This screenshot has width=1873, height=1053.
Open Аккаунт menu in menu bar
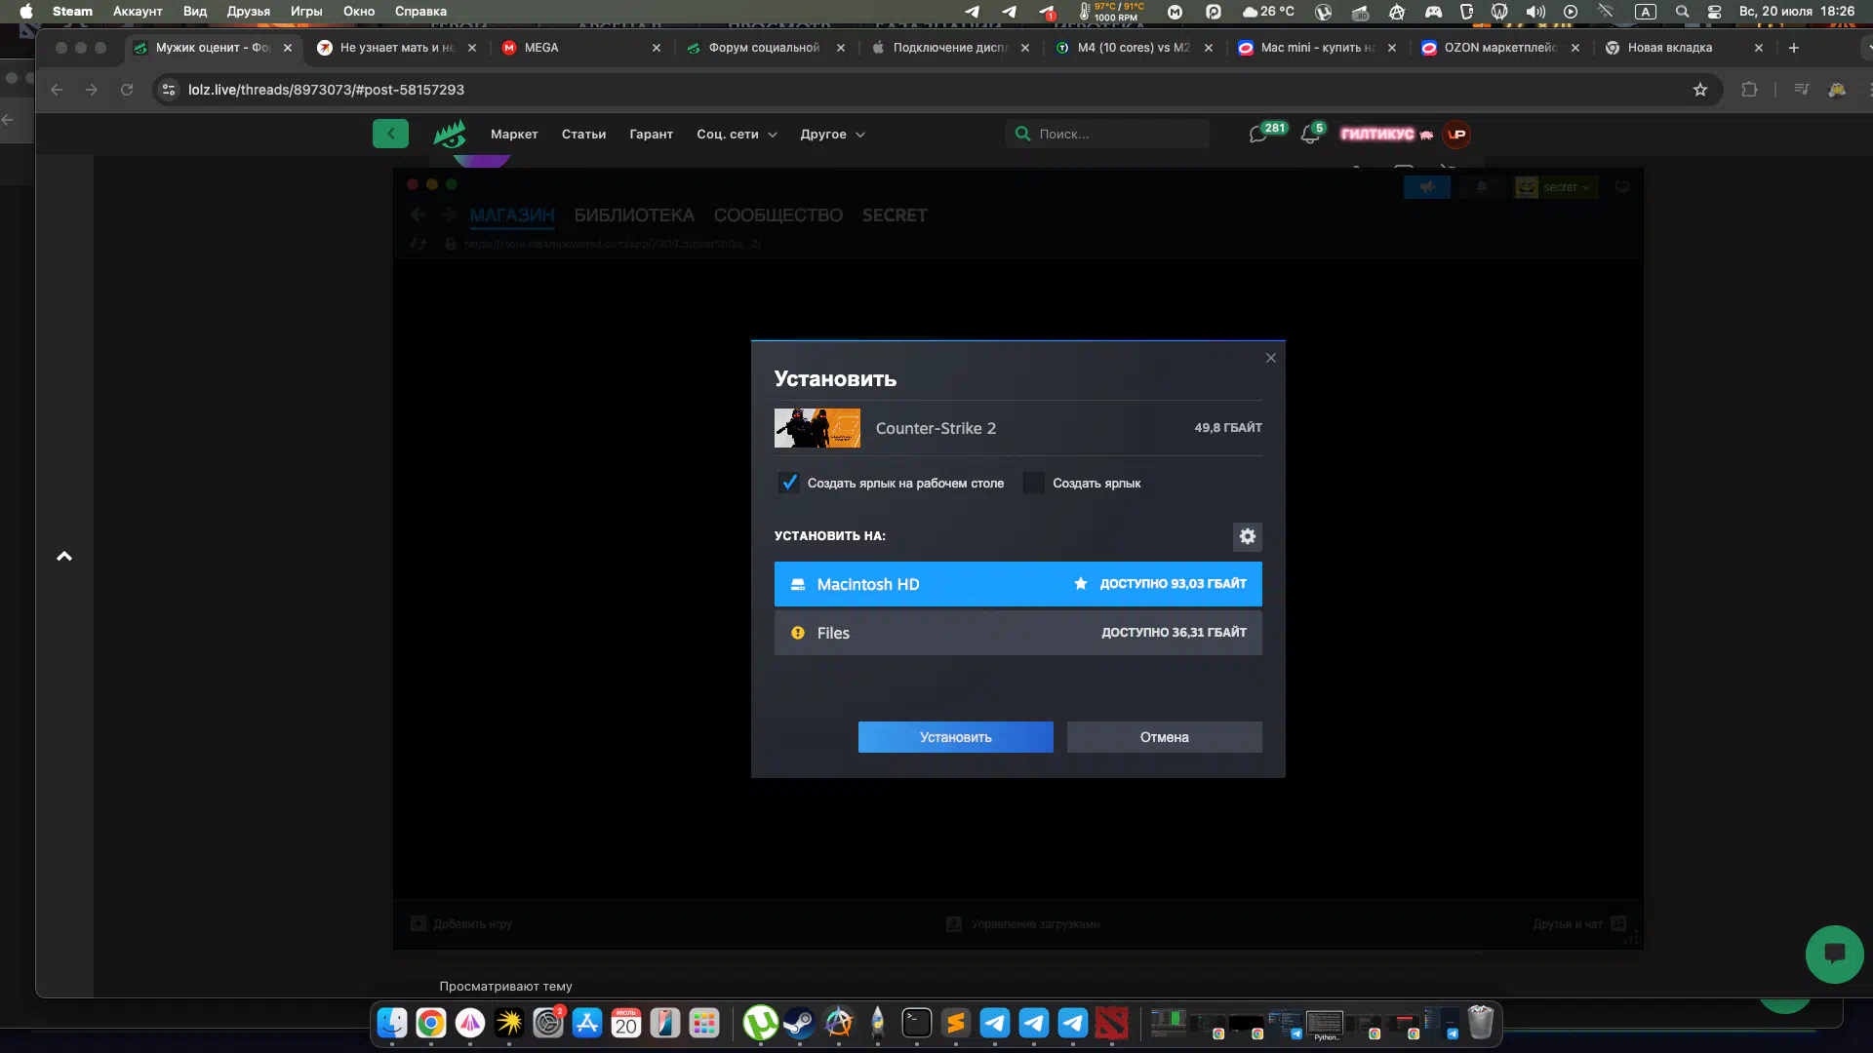[138, 12]
